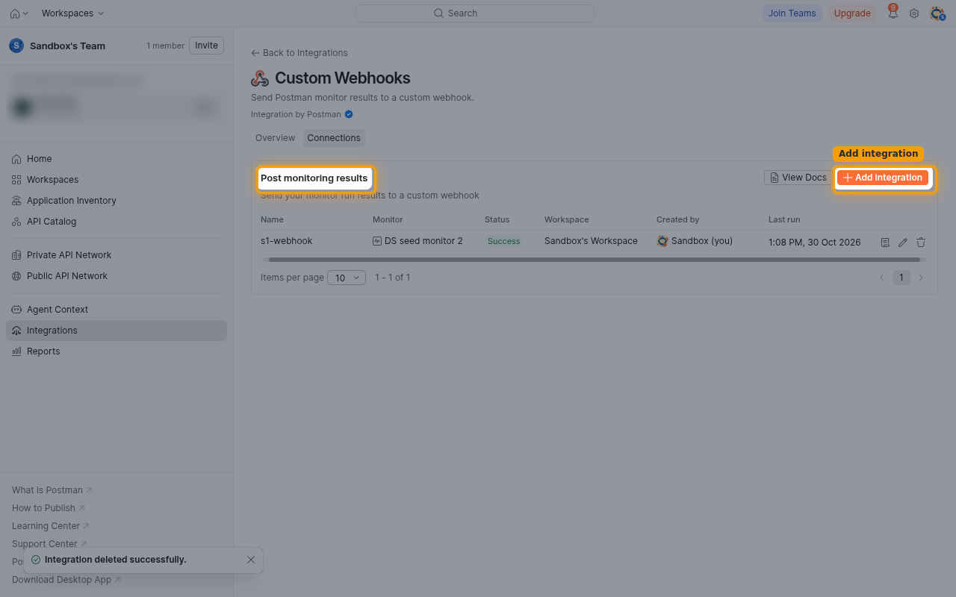Focus the Search field
The width and height of the screenshot is (956, 597).
474,13
